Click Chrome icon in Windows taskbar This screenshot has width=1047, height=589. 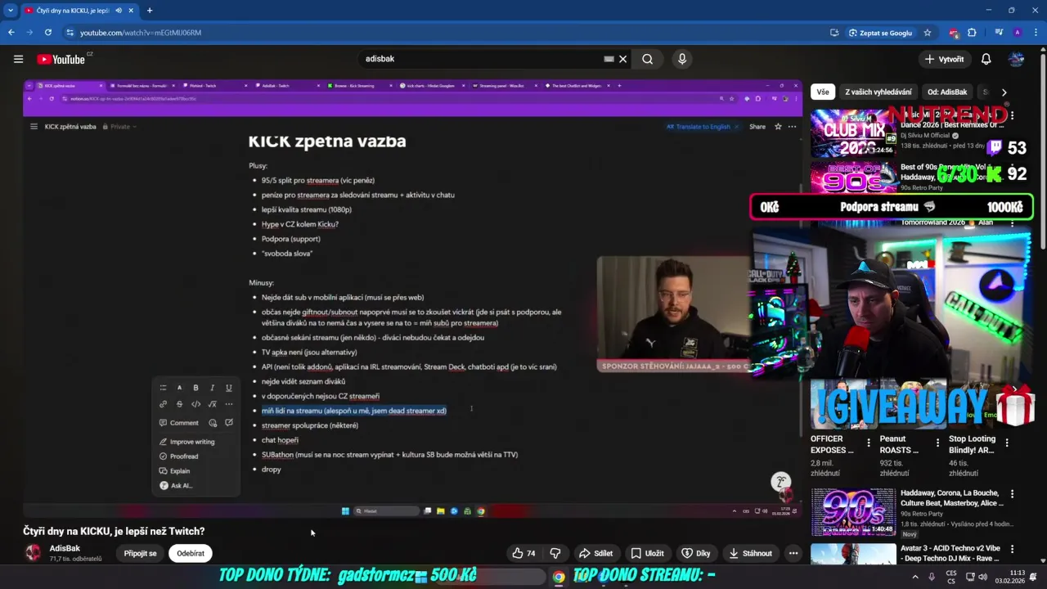559,577
